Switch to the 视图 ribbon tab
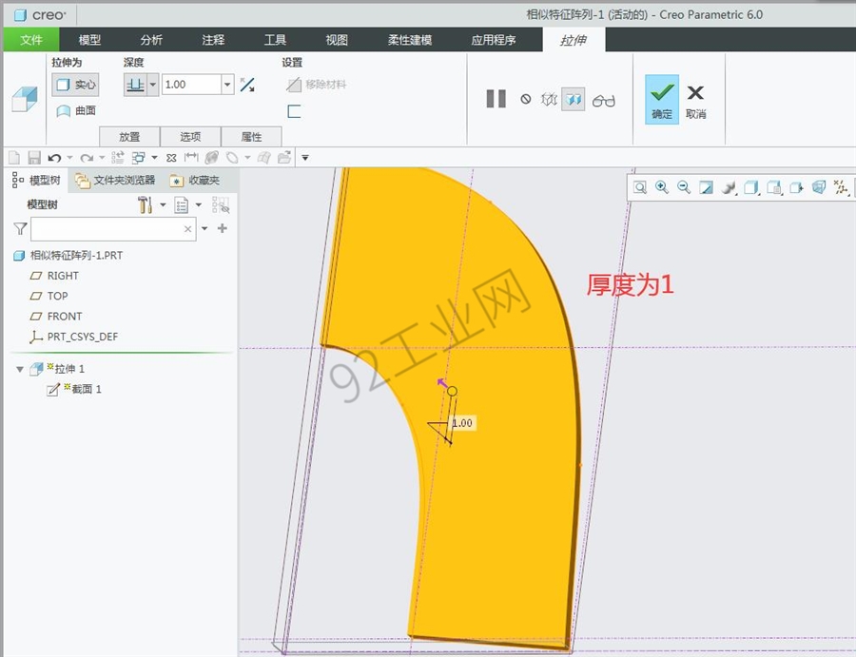This screenshot has width=856, height=657. (x=337, y=40)
